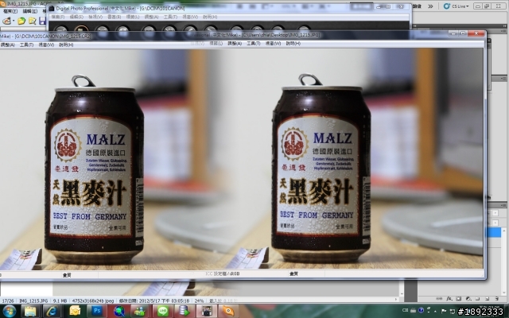509x318 pixels.
Task: Click the green open-folder icon in ACDSee
Action: (21, 21)
